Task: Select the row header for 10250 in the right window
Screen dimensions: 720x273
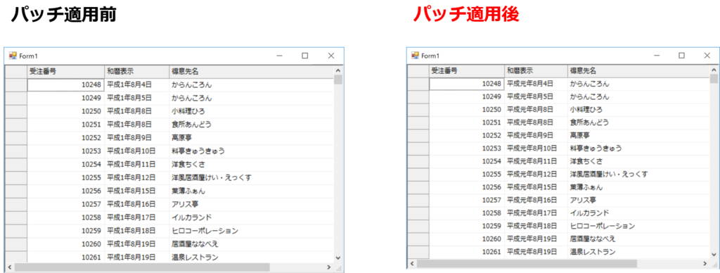Action: [418, 110]
